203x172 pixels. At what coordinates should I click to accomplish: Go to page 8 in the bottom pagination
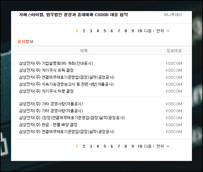pyautogui.click(x=126, y=146)
